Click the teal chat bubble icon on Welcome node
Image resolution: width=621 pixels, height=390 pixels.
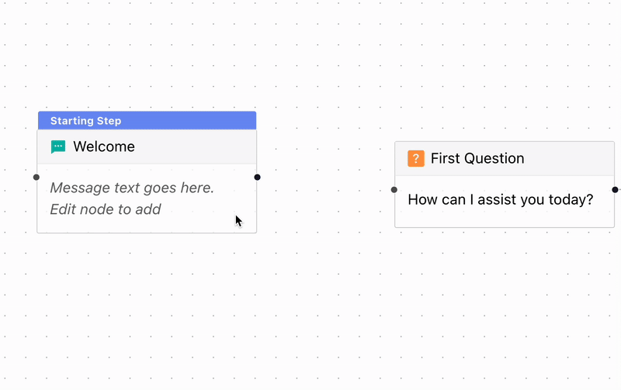58,147
